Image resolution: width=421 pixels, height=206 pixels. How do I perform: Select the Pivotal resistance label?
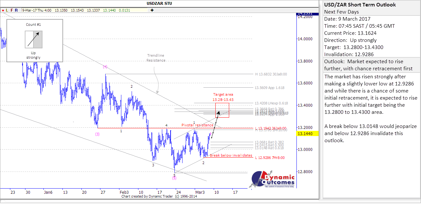tap(197, 125)
